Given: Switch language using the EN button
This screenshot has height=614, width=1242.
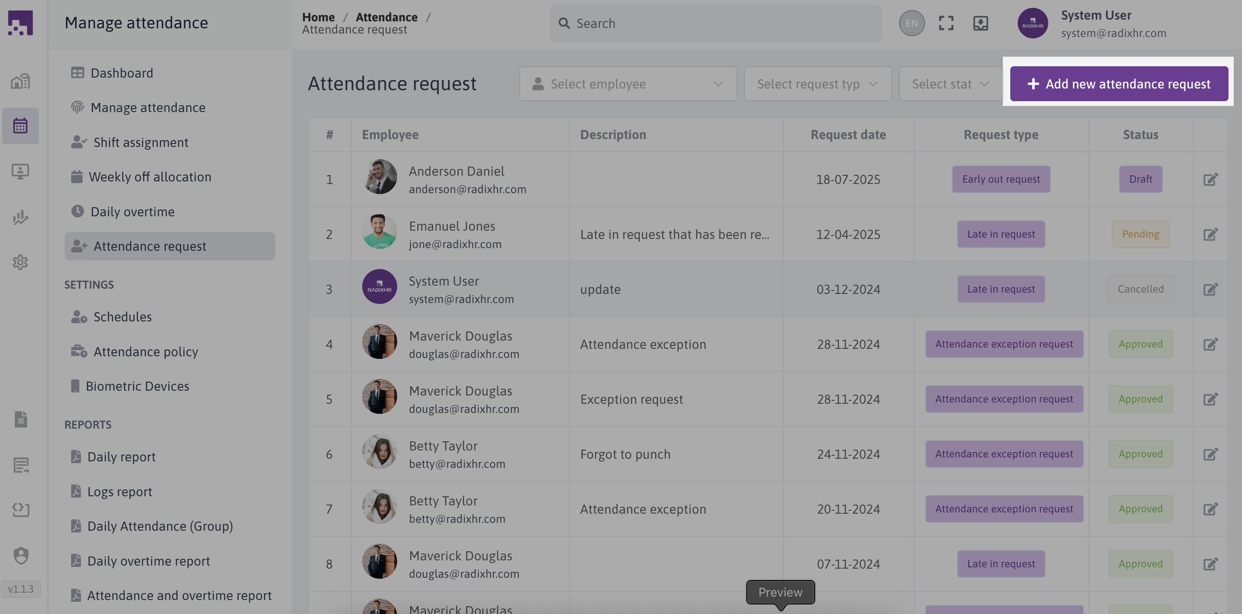Looking at the screenshot, I should (911, 23).
